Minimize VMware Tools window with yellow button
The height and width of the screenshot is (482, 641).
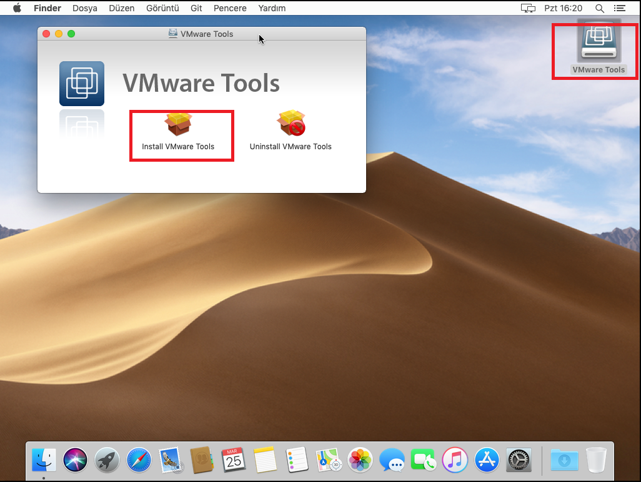tap(59, 34)
